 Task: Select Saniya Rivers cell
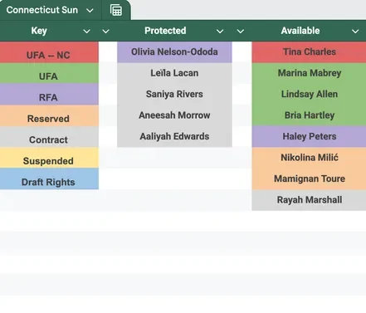point(174,95)
